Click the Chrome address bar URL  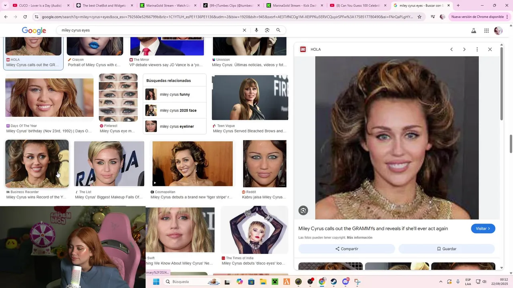click(x=226, y=17)
